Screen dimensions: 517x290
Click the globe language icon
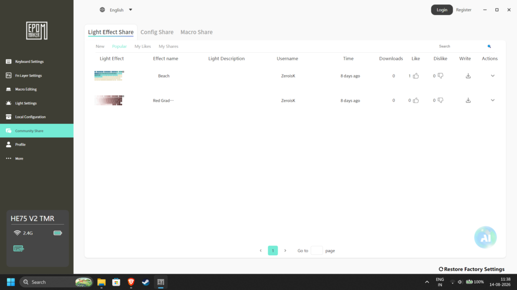click(x=102, y=10)
